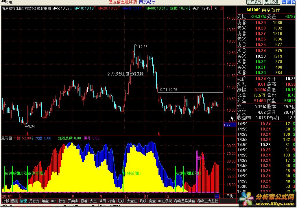Switch to the 模板 tab
297x208 pixels.
pyautogui.click(x=14, y=201)
